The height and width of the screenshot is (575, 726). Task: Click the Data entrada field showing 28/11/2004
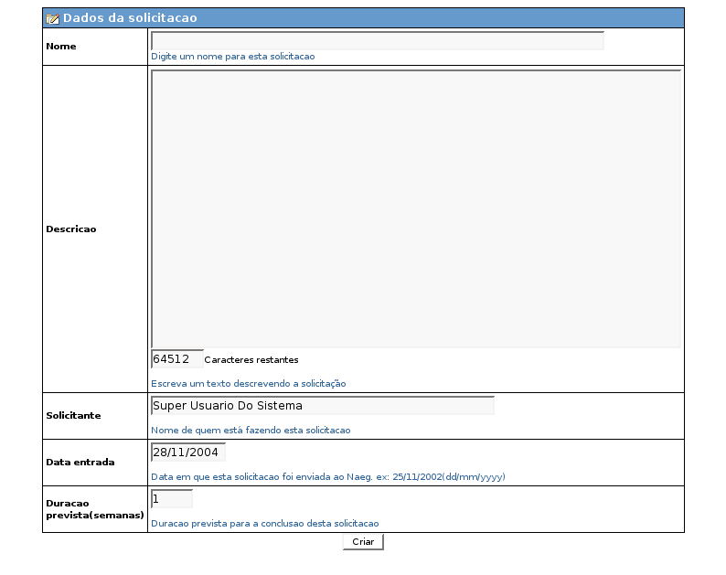click(x=188, y=453)
